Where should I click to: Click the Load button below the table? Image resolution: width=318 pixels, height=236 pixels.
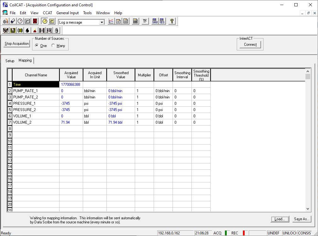[x=279, y=219]
